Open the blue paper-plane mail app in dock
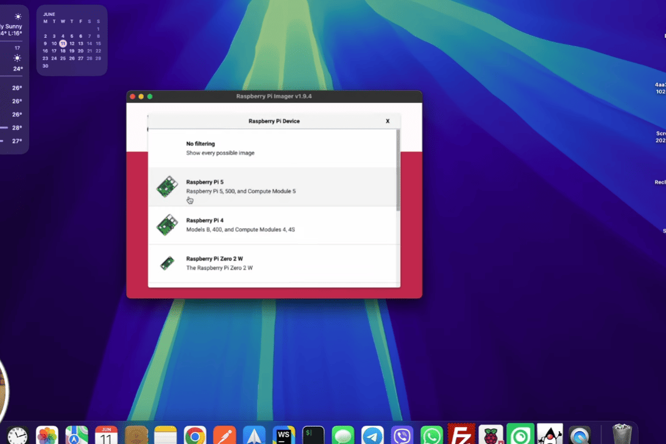Image resolution: width=666 pixels, height=444 pixels. 254,435
